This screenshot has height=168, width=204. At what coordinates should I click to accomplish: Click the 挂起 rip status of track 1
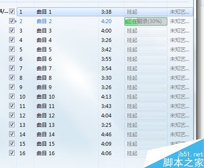point(132,12)
